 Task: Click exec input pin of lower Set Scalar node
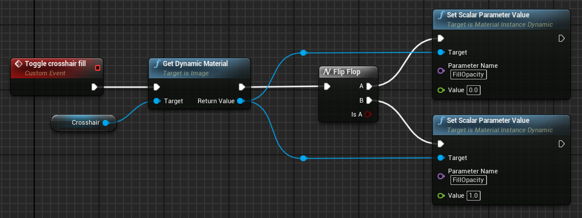click(x=441, y=144)
